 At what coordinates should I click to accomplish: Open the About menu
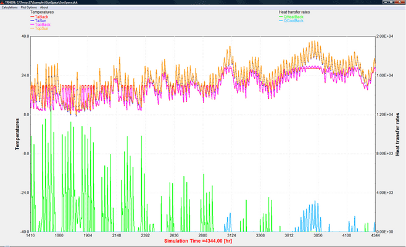point(44,7)
